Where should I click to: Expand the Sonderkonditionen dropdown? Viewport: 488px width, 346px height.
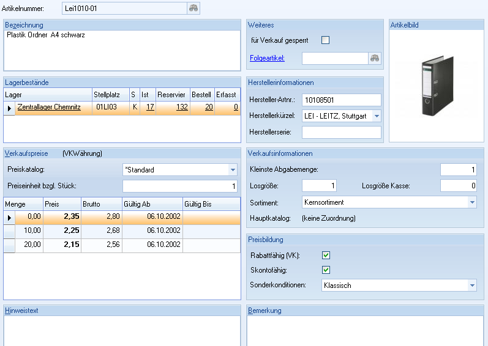pyautogui.click(x=472, y=285)
